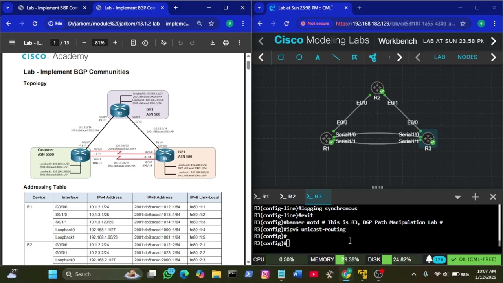Switch to the R1 console tab

[262, 197]
